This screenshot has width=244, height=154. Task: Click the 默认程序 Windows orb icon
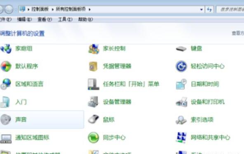click(6, 66)
